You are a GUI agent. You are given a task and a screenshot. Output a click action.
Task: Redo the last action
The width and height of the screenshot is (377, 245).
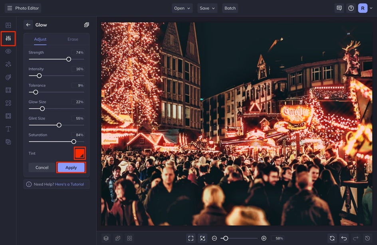click(x=355, y=238)
